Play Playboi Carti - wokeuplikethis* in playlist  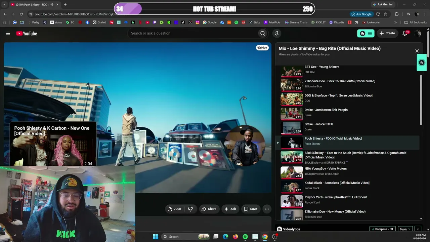348,201
